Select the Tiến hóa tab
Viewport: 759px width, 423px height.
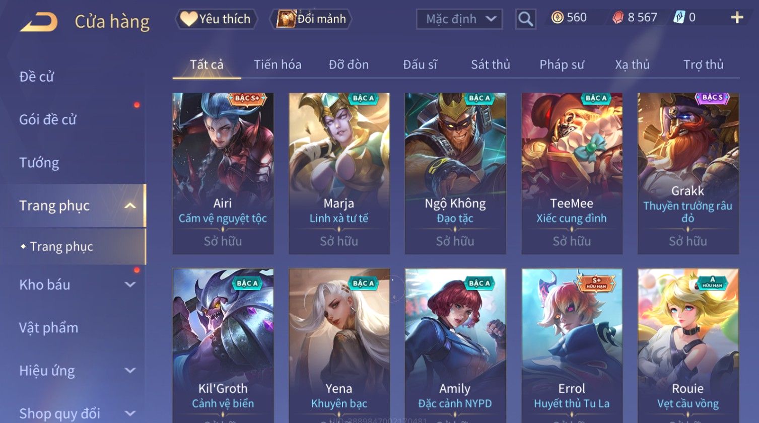(x=278, y=64)
